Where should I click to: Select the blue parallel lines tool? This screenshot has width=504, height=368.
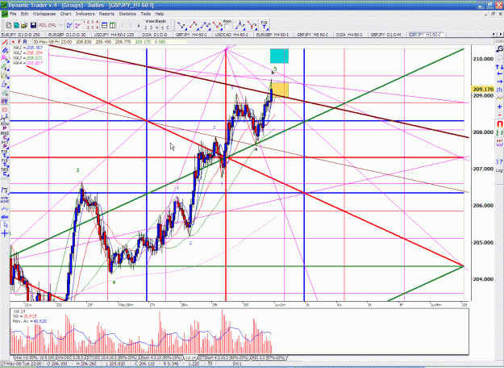pos(5,51)
